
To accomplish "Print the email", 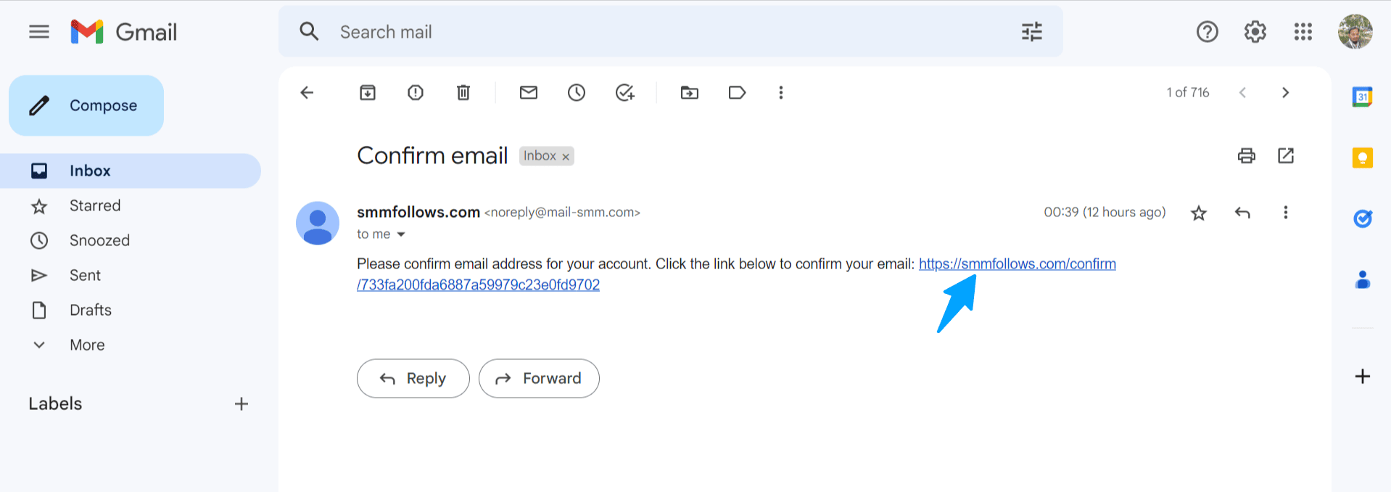I will click(x=1246, y=155).
